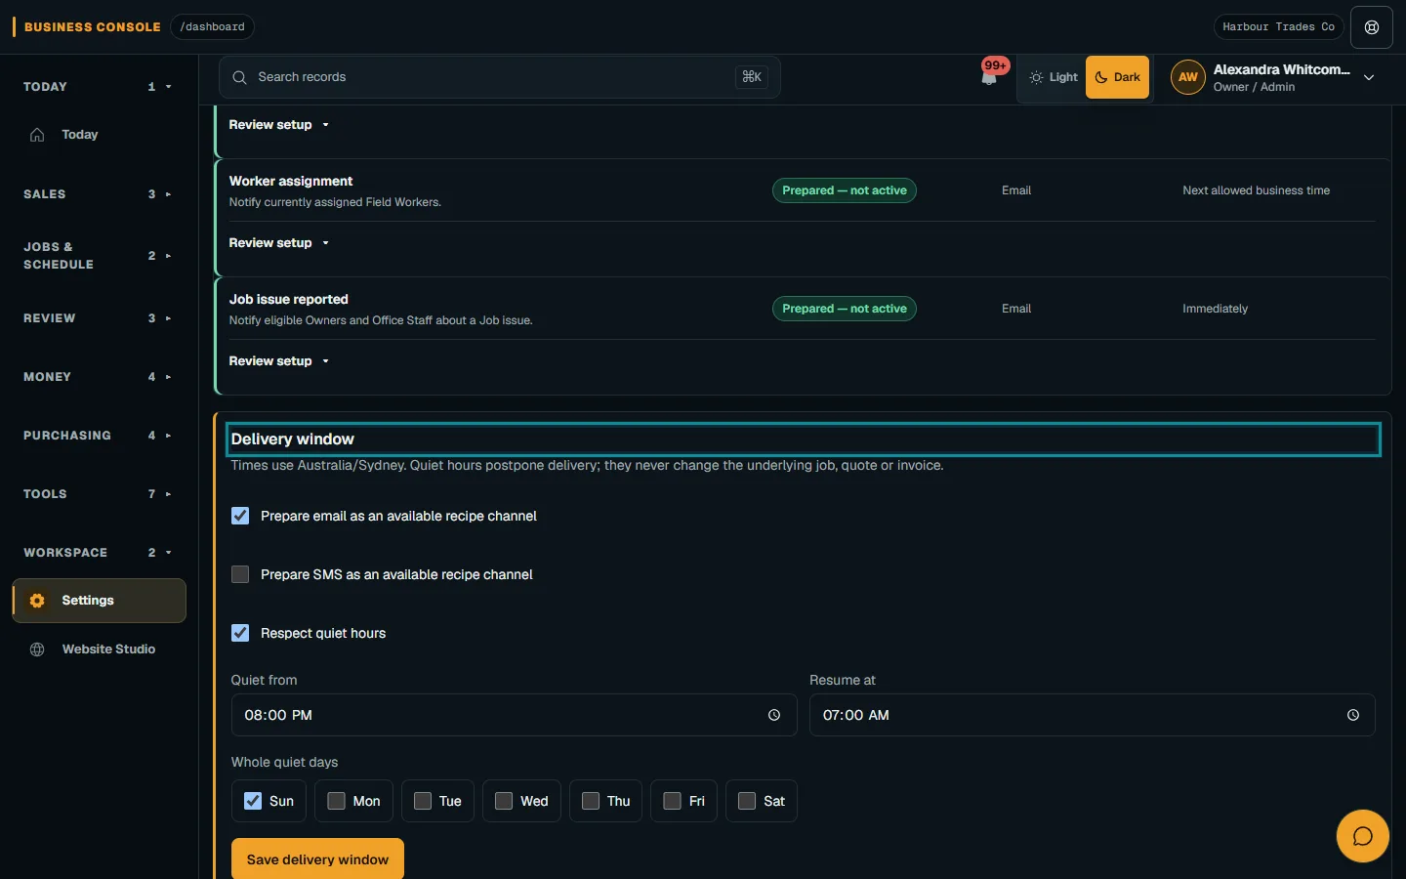Click the Today home icon in sidebar

point(37,135)
